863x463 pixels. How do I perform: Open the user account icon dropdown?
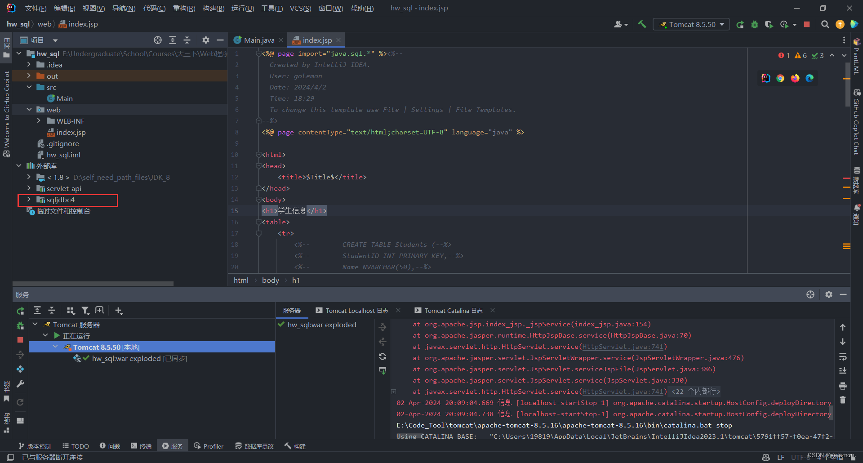[621, 24]
